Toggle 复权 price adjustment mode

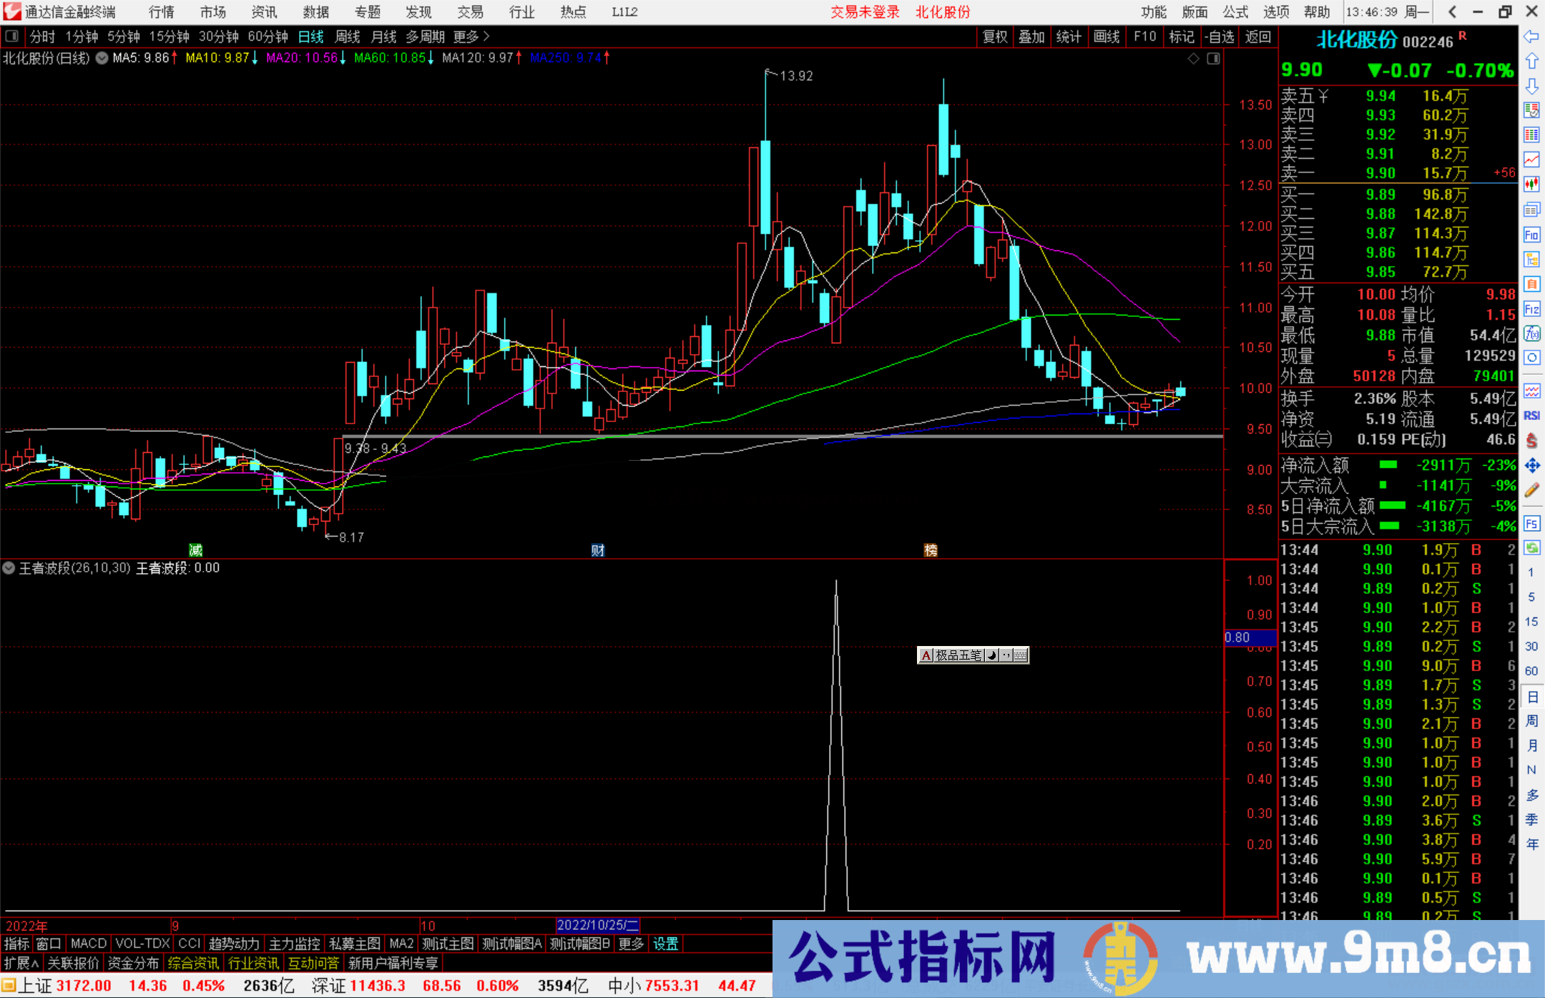(995, 36)
